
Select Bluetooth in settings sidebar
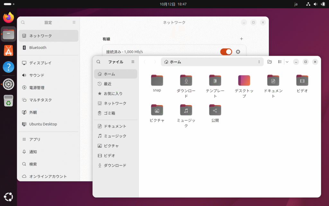[x=38, y=48]
